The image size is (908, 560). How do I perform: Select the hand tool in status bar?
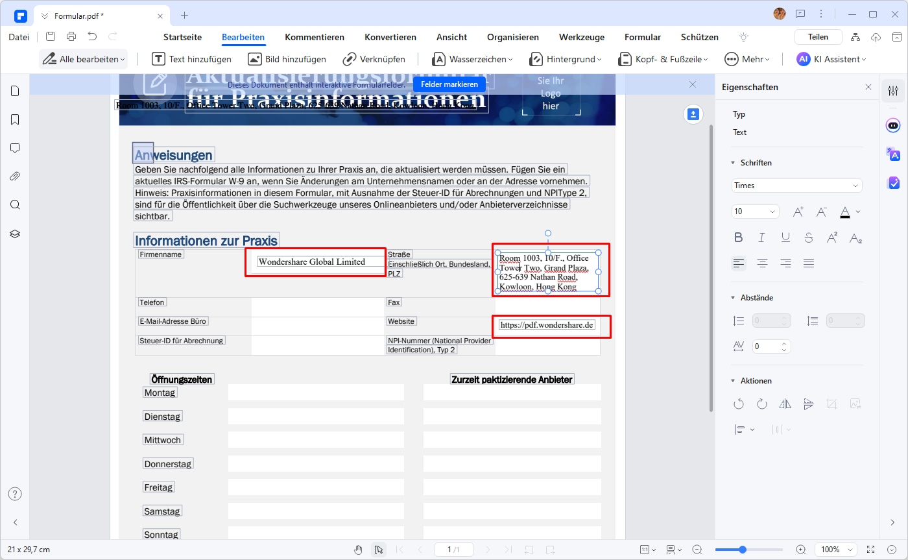point(358,550)
